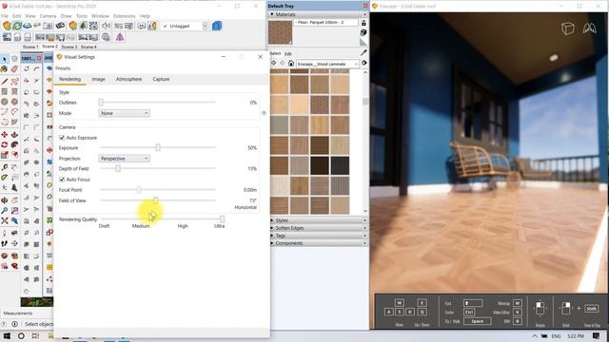Open the Mode dropdown set to None
This screenshot has width=609, height=342.
pos(125,113)
